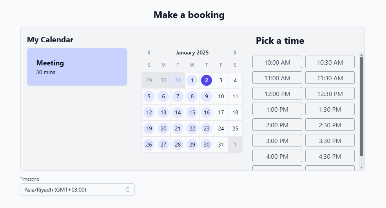Image resolution: width=386 pixels, height=208 pixels.
Task: Choose the 1:00 PM time slot
Action: pyautogui.click(x=277, y=109)
